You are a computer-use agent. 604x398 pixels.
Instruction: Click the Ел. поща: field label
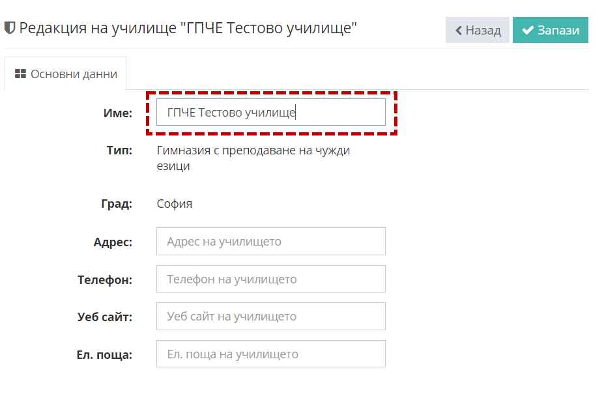coord(104,355)
